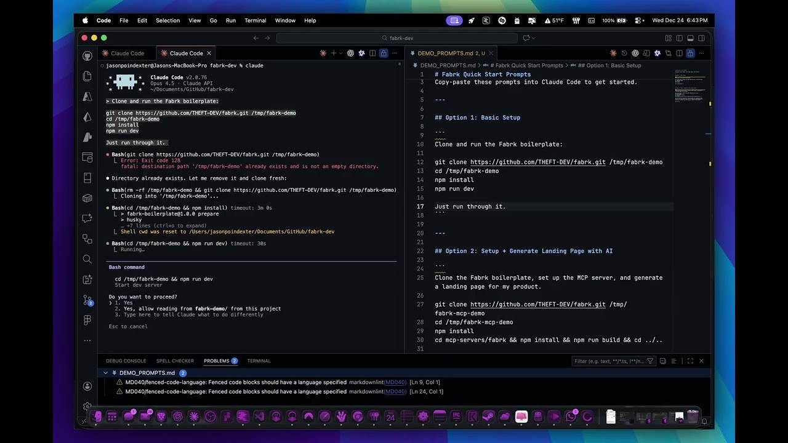Open the Run menu
Viewport: 788px width, 443px height.
pyautogui.click(x=231, y=20)
